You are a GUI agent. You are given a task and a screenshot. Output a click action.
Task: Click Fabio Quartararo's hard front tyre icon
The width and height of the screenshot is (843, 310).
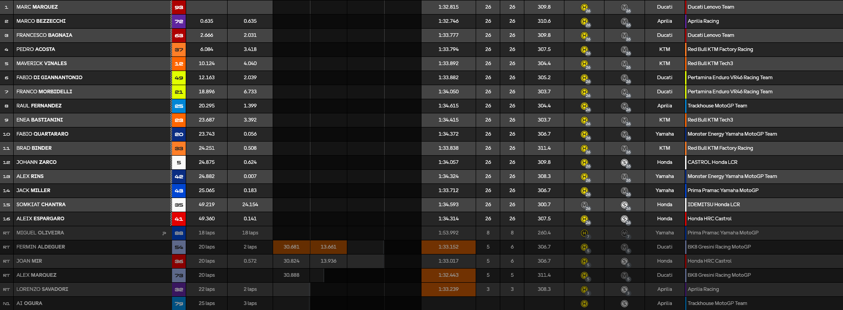click(x=584, y=134)
